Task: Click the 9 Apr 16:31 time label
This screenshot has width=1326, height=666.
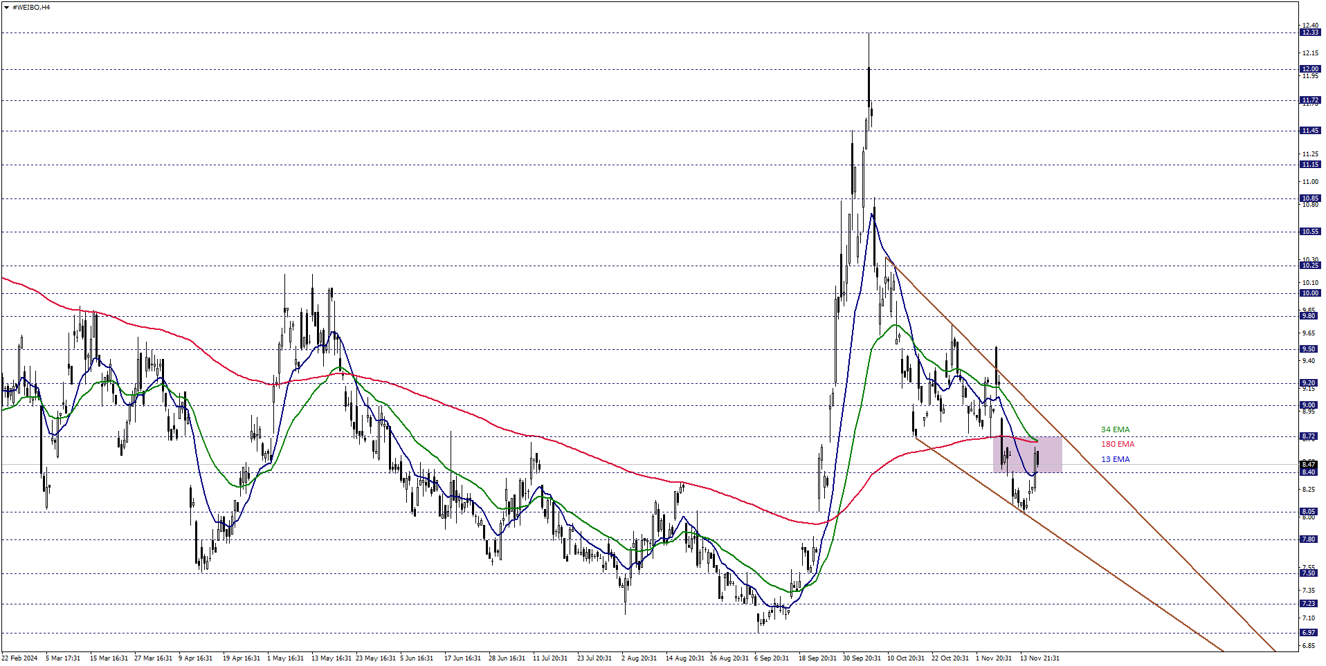Action: click(196, 658)
